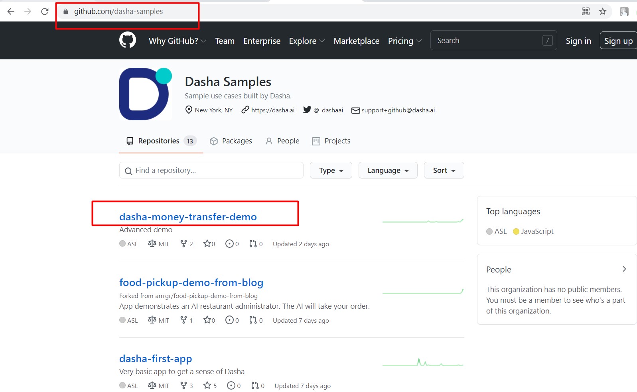This screenshot has height=392, width=637.
Task: Filter by JavaScript in Top languages
Action: 533,231
